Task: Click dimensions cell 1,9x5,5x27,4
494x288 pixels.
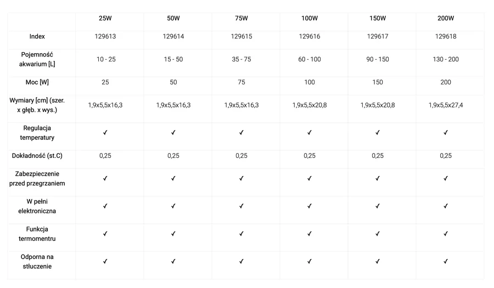Action: 446,105
